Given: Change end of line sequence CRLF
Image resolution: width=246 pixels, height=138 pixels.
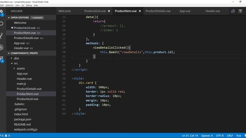Looking at the screenshot, I should point(230,136).
